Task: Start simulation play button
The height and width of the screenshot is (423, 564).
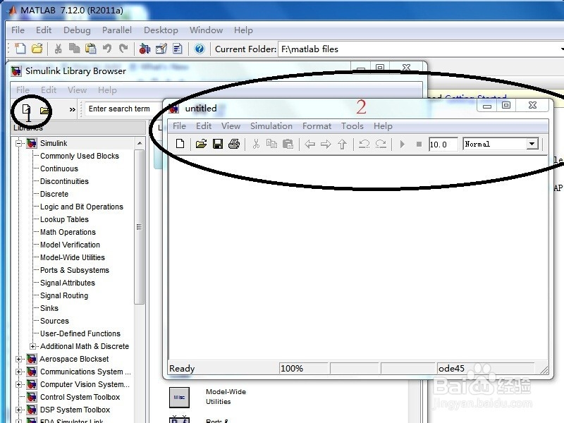Action: pyautogui.click(x=402, y=145)
